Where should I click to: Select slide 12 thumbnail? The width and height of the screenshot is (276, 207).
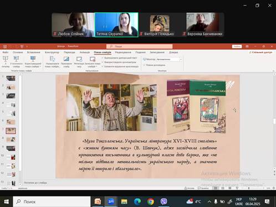tap(11, 174)
